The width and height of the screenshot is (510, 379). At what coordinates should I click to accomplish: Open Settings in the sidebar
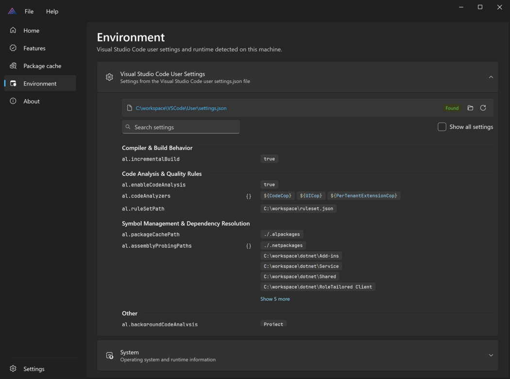tap(40, 369)
